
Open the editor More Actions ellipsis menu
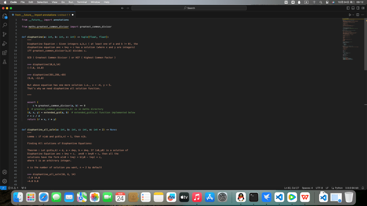tap(362, 15)
